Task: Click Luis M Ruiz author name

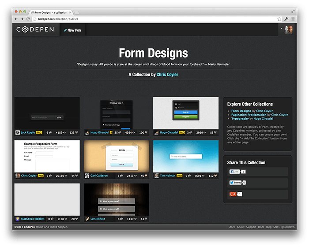Action: pyautogui.click(x=98, y=219)
